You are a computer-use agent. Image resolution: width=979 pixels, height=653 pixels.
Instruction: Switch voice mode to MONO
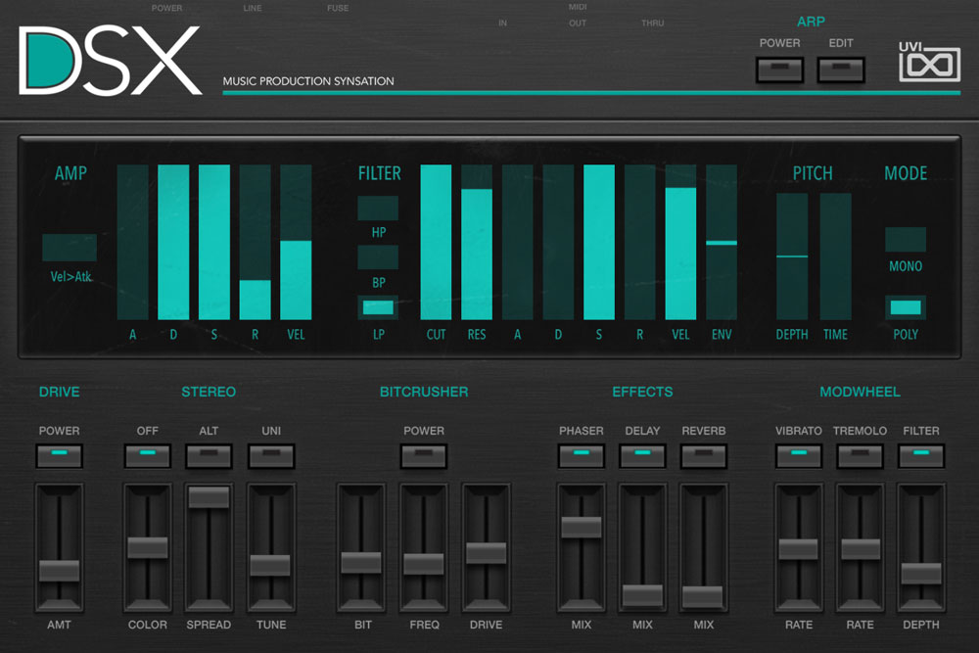coord(906,240)
